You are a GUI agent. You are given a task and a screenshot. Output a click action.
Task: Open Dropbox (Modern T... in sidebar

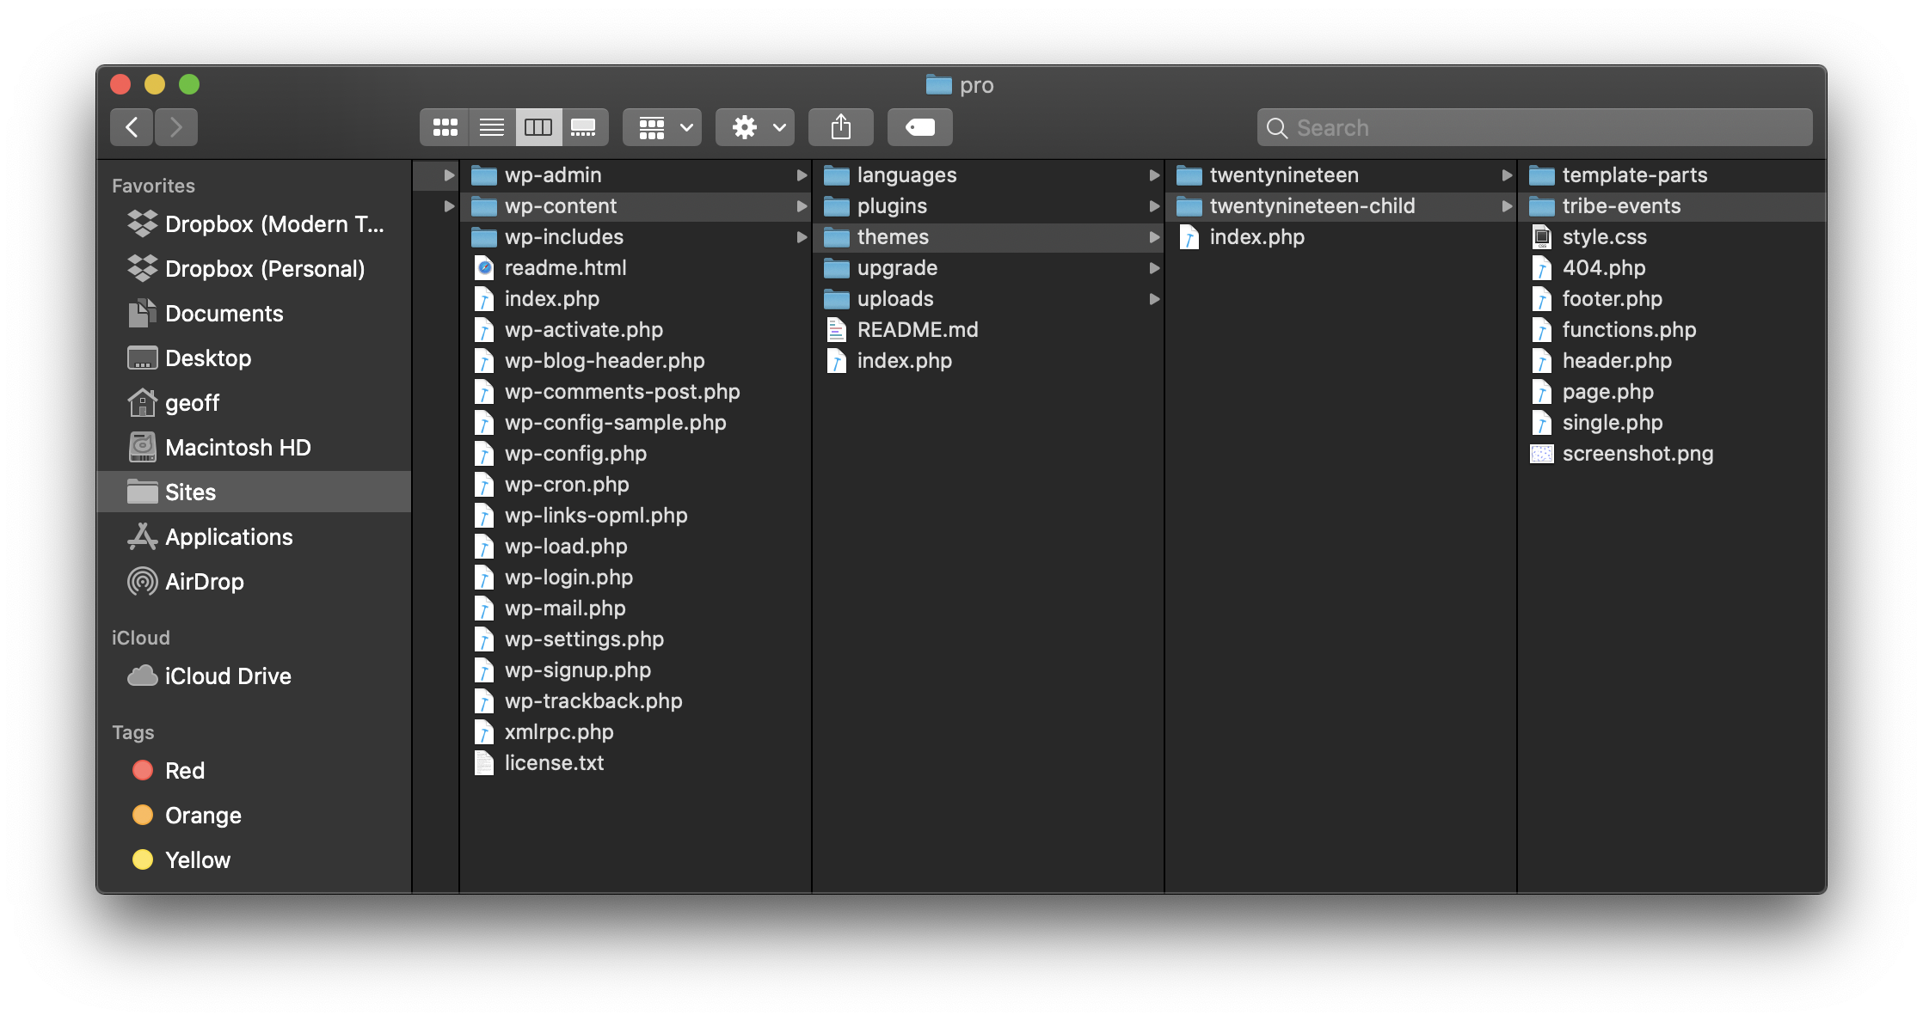click(x=255, y=224)
